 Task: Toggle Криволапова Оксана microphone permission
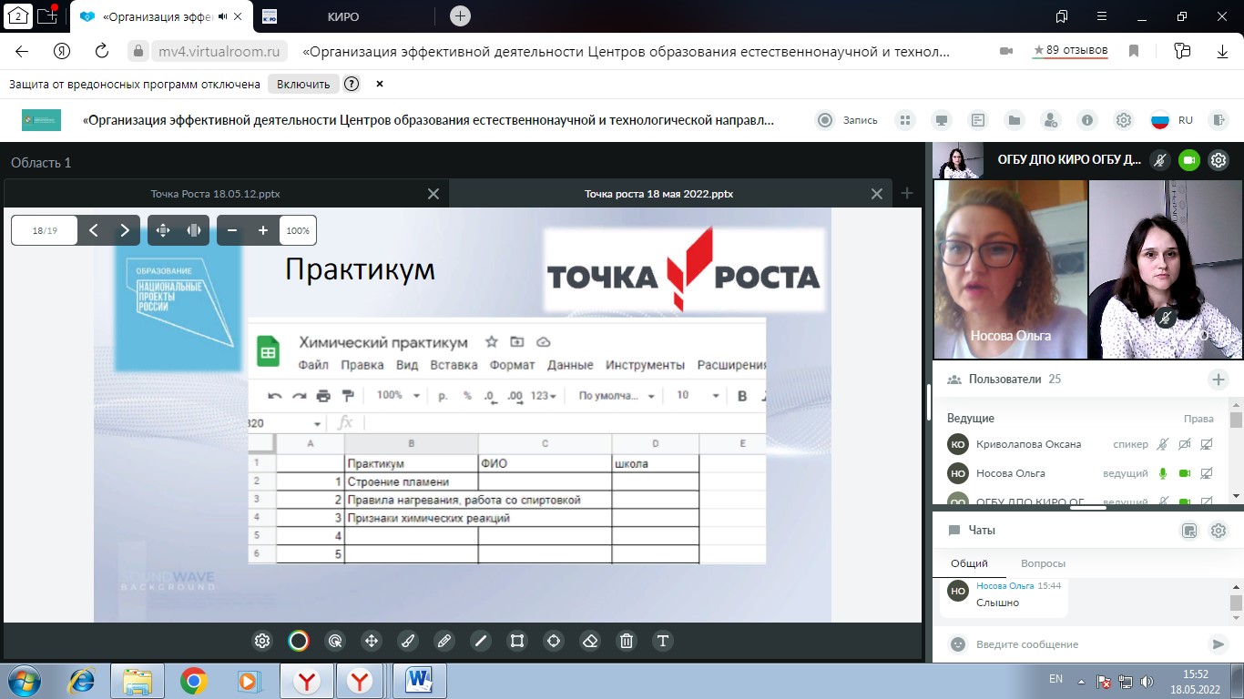(x=1162, y=444)
